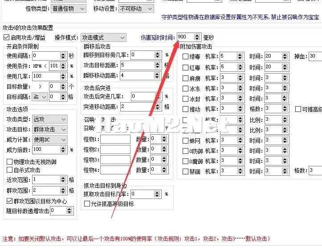The height and width of the screenshot is (248, 322).
Task: Enable 物理攻击无视防御 checkbox
Action: pyautogui.click(x=9, y=162)
